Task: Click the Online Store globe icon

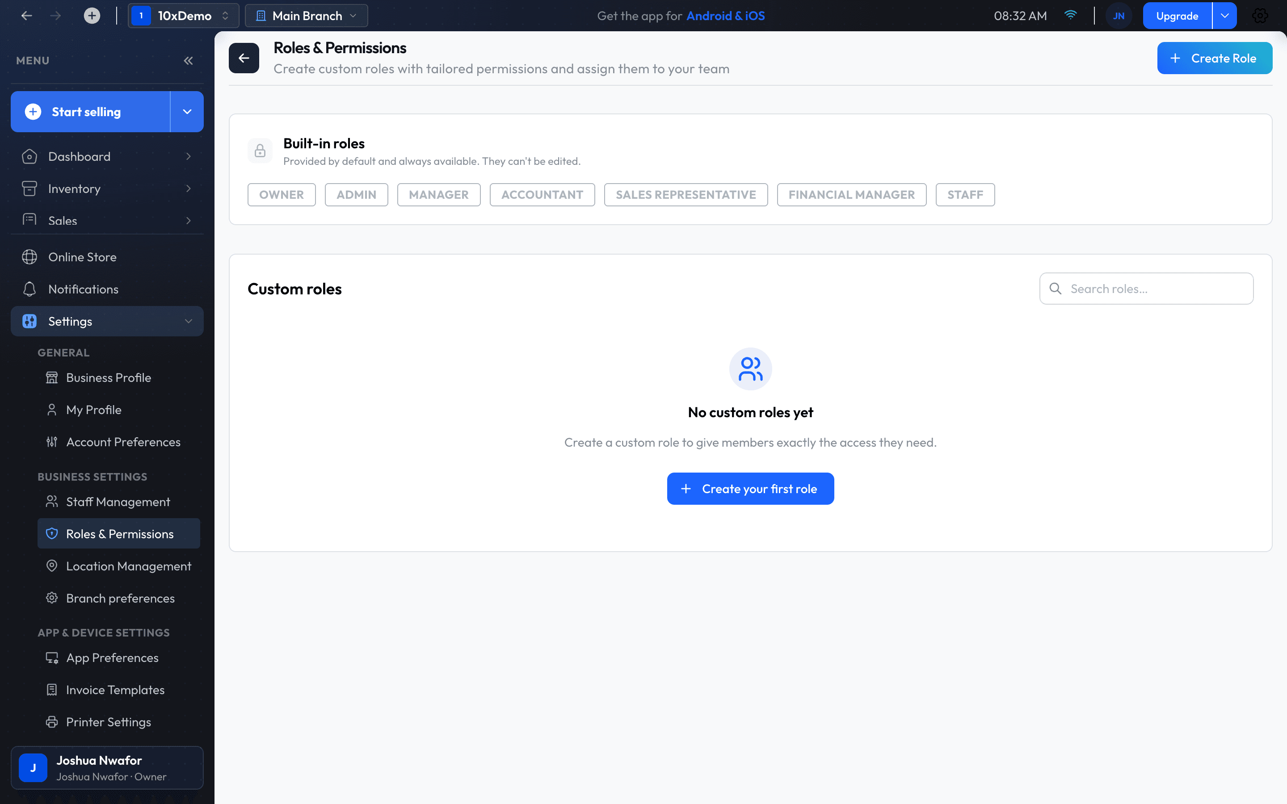Action: tap(29, 257)
